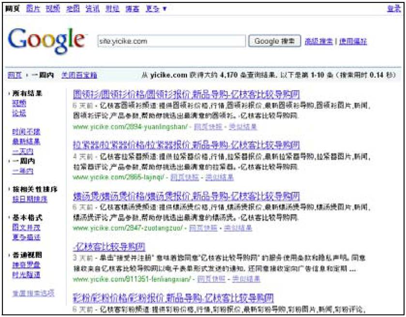The width and height of the screenshot is (406, 317).
Task: Open the 财经 (Finance) tab
Action: tap(112, 9)
